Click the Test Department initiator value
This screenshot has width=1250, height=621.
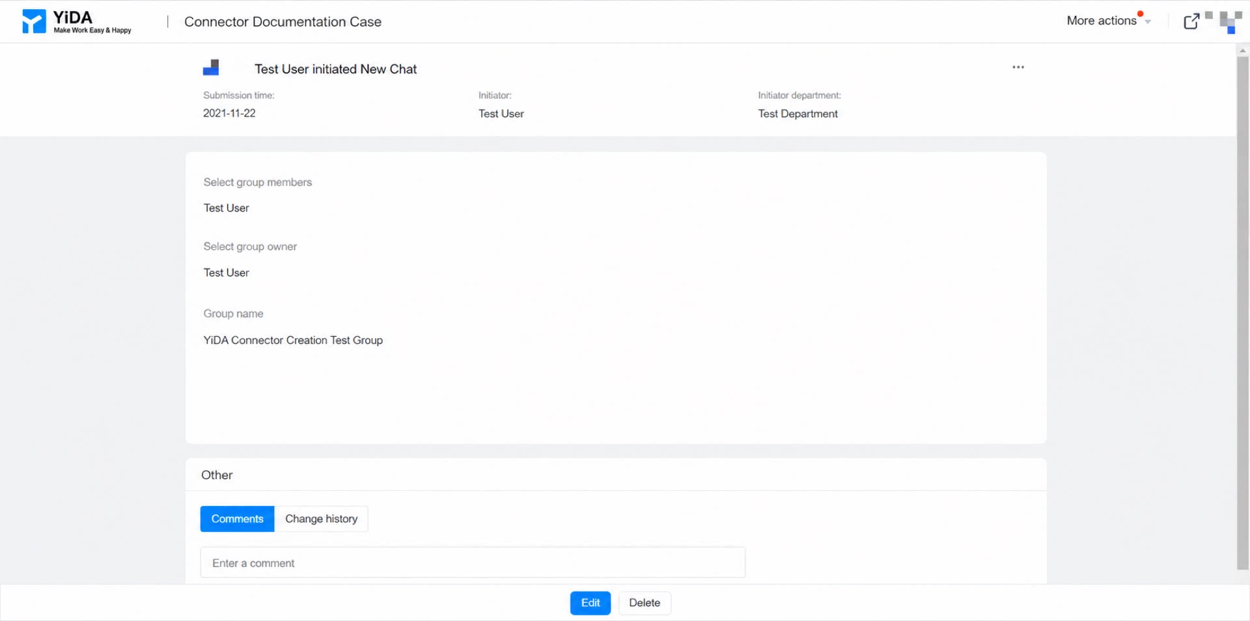(x=798, y=114)
